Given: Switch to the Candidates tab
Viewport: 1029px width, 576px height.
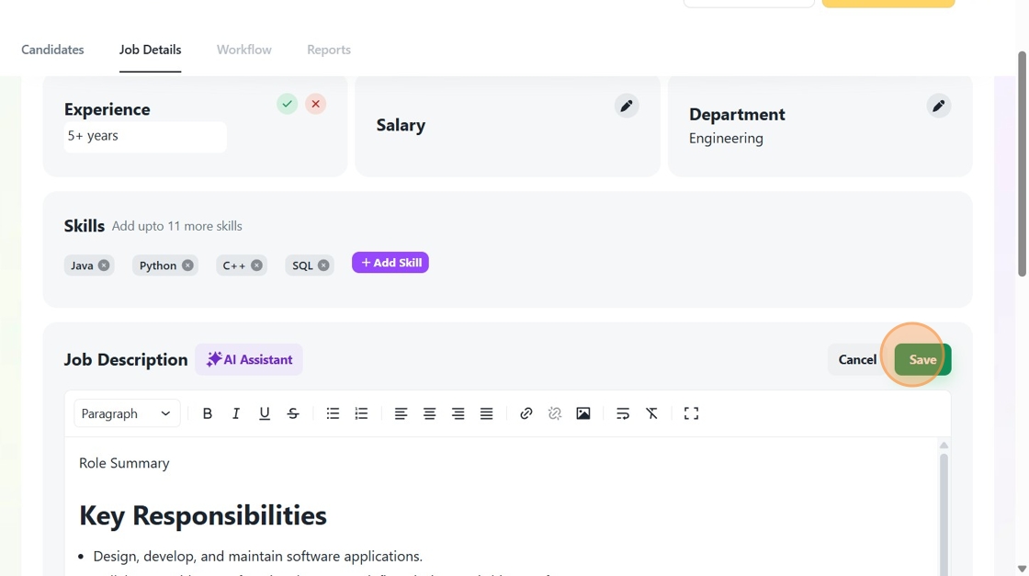Looking at the screenshot, I should (52, 50).
